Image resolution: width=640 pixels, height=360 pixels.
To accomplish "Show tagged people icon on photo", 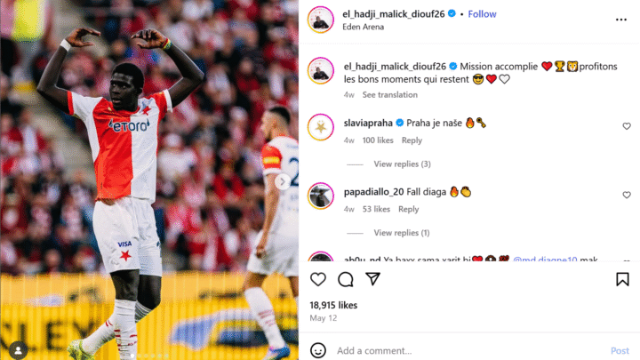I will [18, 350].
